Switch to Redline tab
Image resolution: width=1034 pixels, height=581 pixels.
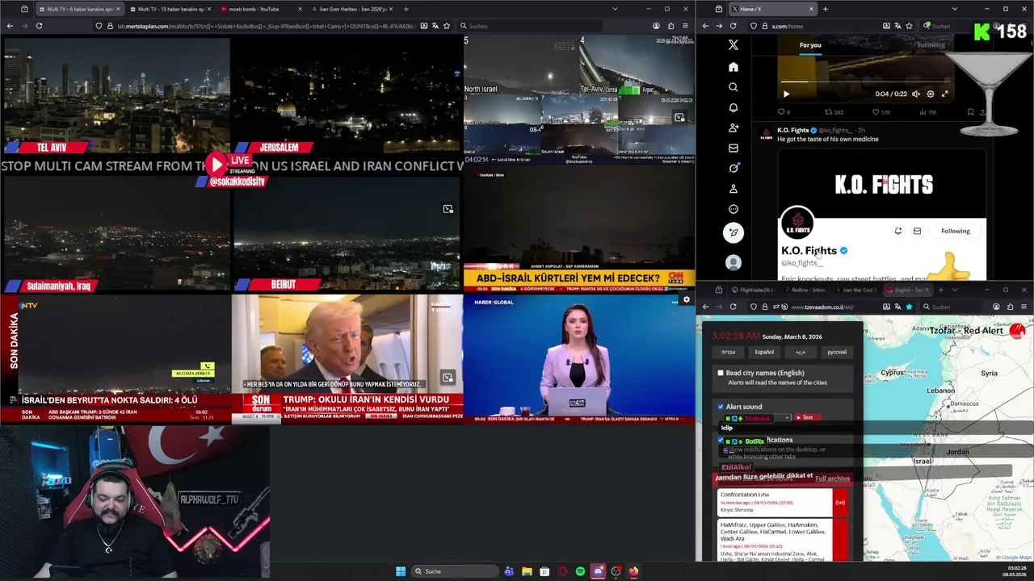805,290
